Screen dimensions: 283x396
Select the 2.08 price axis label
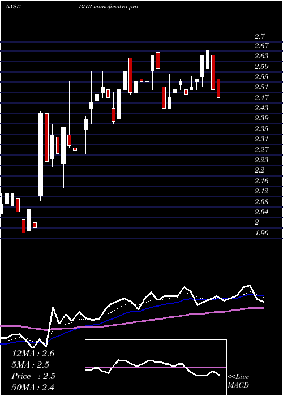(261, 202)
